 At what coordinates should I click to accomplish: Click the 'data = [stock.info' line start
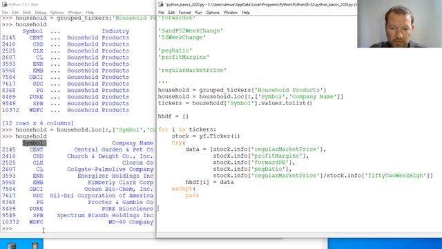point(256,149)
